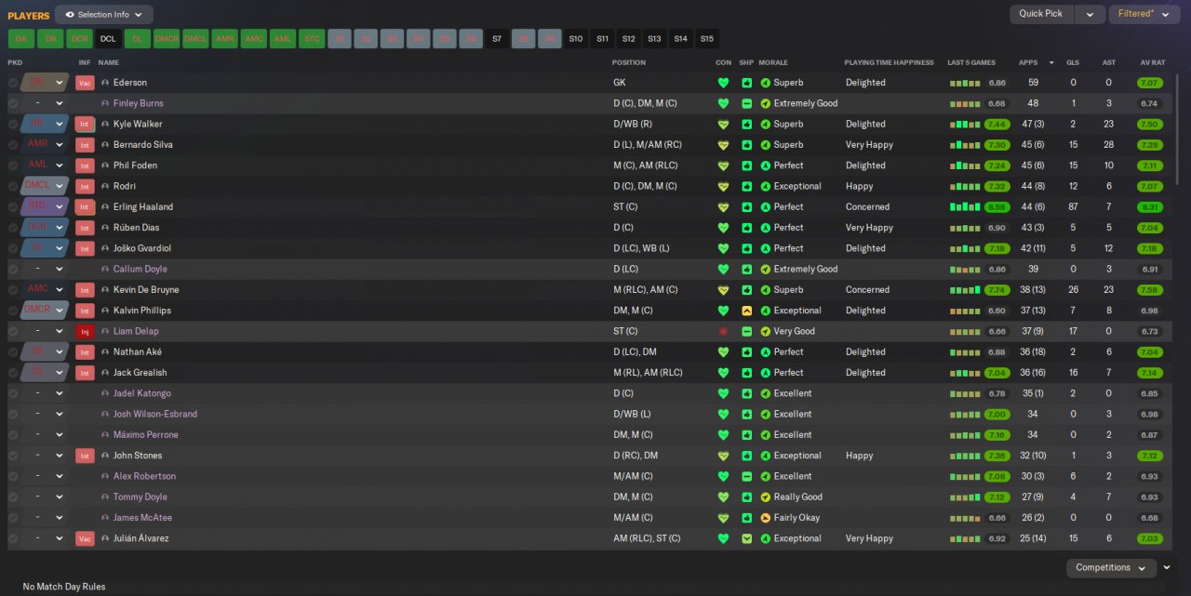This screenshot has height=596, width=1191.
Task: Click the Int status icon beside Jack Grealish
Action: [85, 373]
